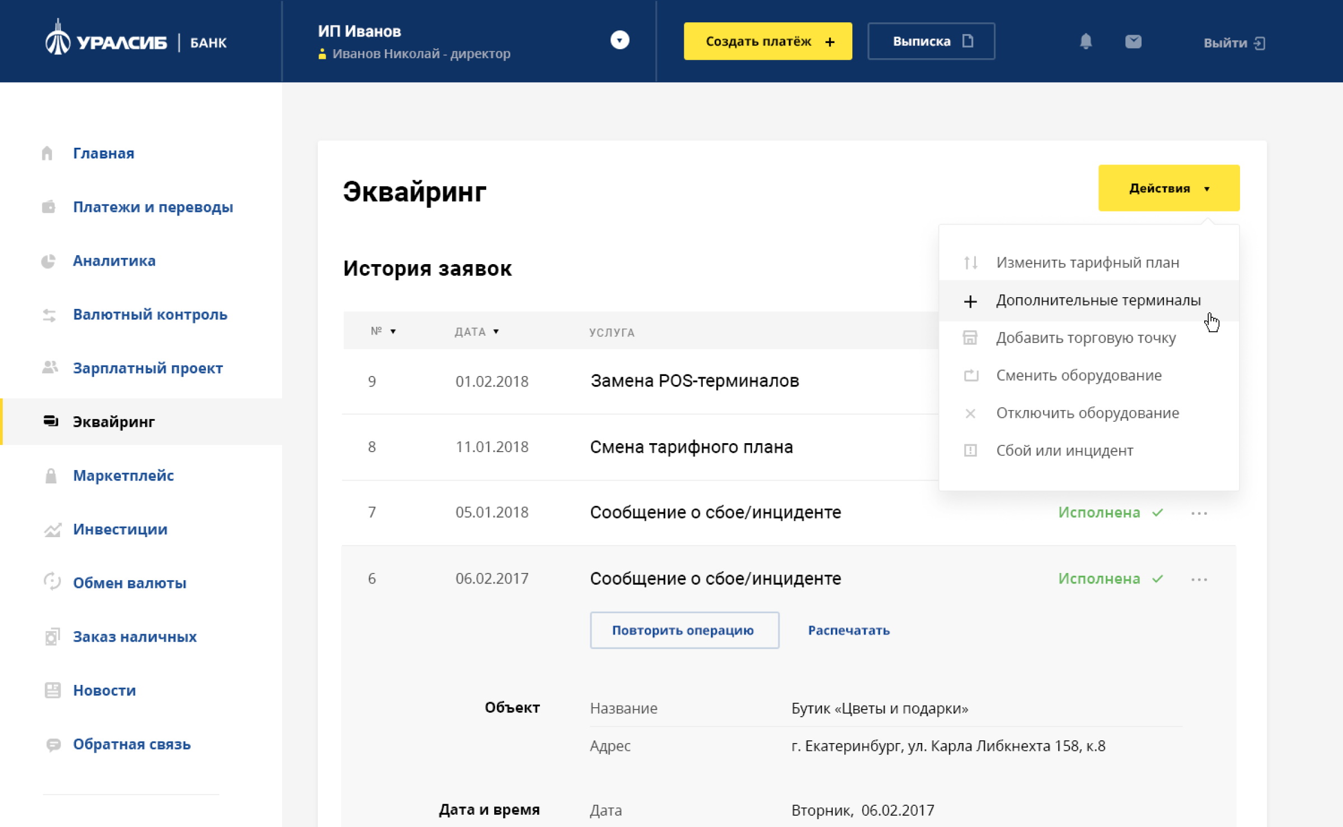Open the more options dots for request 7
Screen dimensions: 1343x827
(1199, 513)
